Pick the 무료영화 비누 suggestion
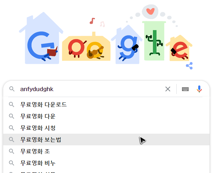This screenshot has width=218, height=173. pos(106,163)
